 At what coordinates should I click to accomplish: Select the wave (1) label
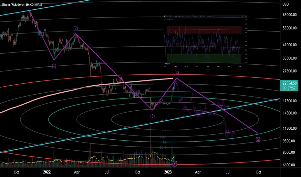54,66
